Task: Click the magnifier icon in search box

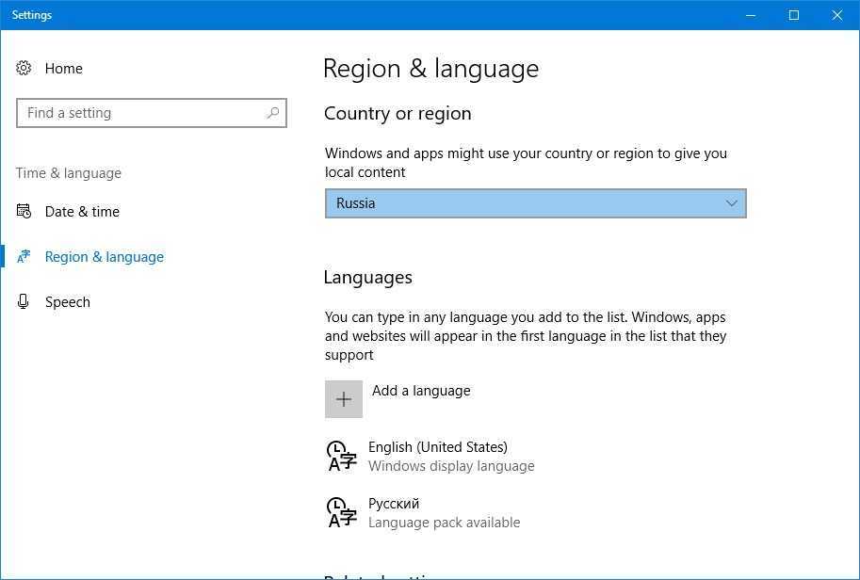Action: coord(272,113)
